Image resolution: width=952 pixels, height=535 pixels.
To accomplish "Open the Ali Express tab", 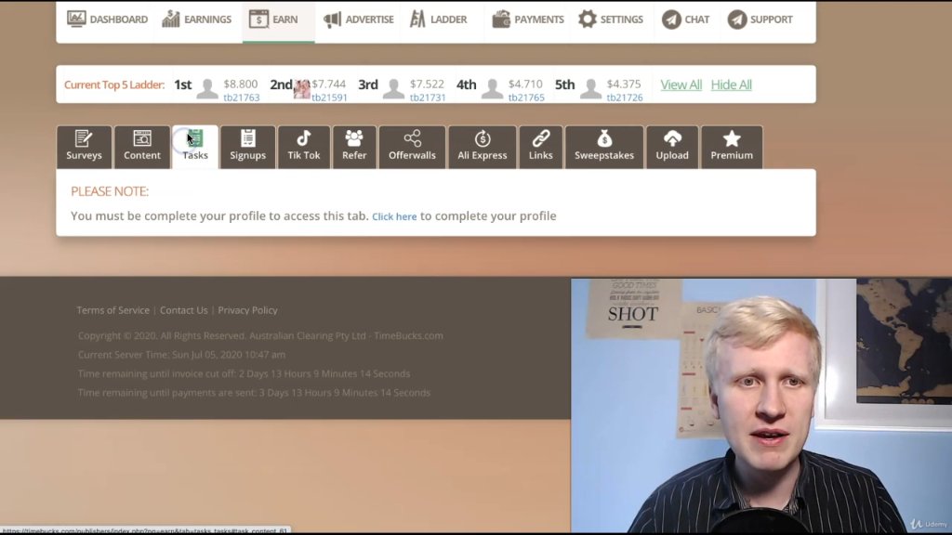I will coord(483,146).
